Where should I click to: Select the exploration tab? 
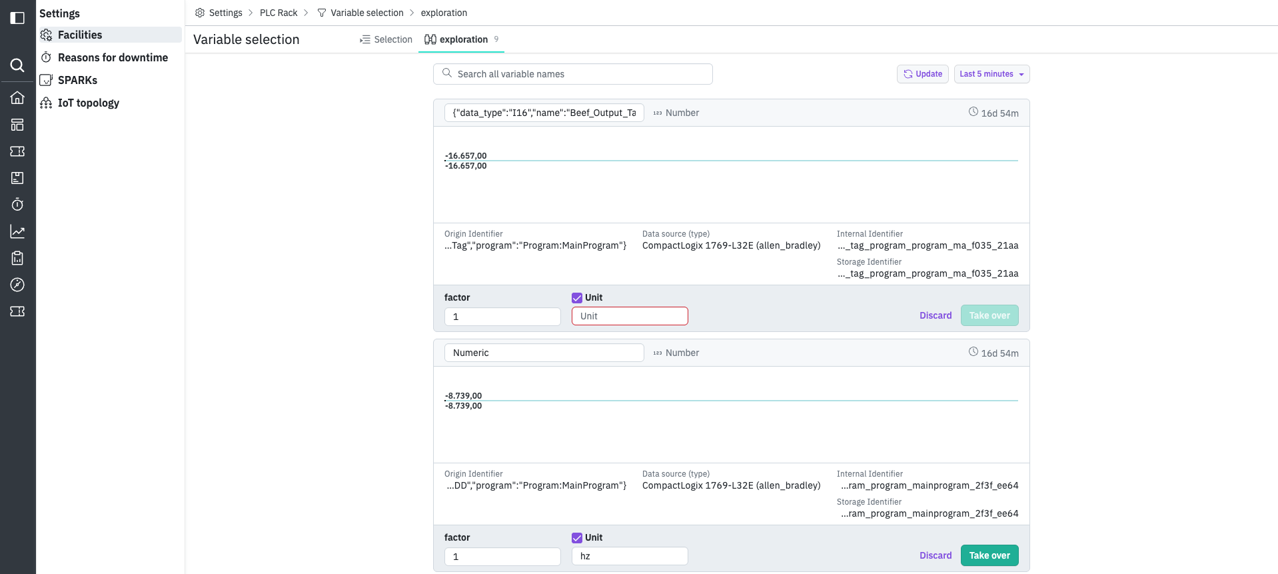click(x=462, y=39)
